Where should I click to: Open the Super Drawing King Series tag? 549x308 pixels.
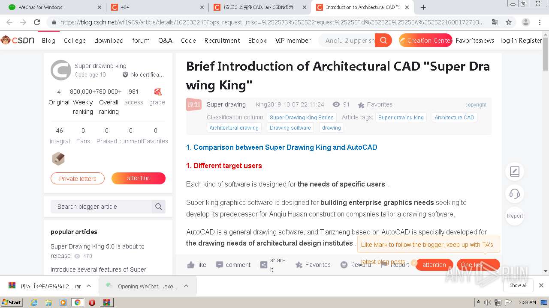coord(302,117)
